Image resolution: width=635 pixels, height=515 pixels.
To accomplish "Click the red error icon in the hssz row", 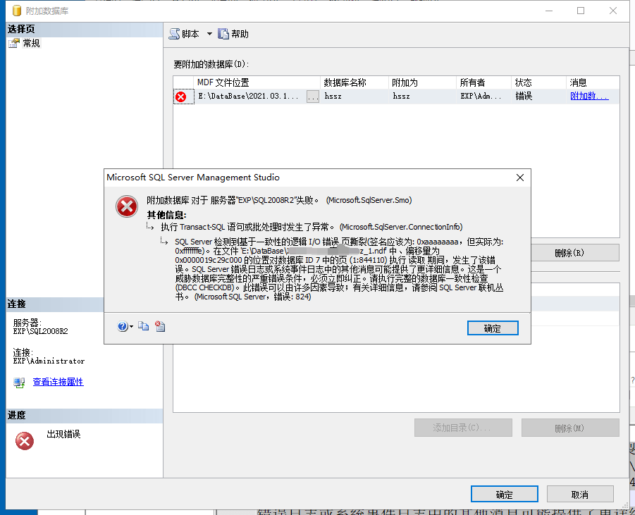I will pos(180,97).
